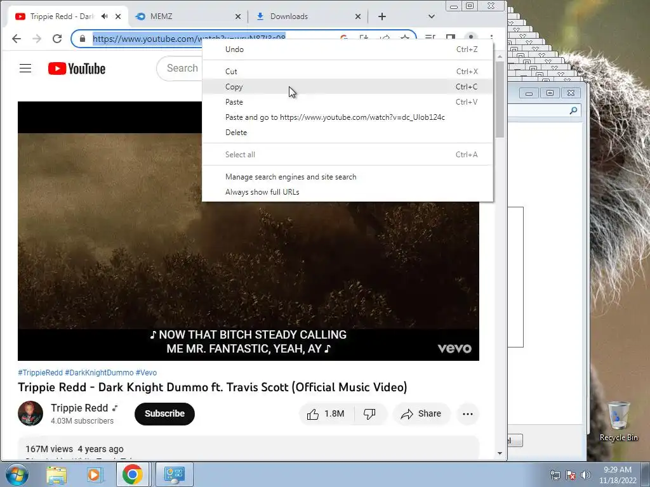
Task: Choose Undo from the context menu
Action: [347, 49]
